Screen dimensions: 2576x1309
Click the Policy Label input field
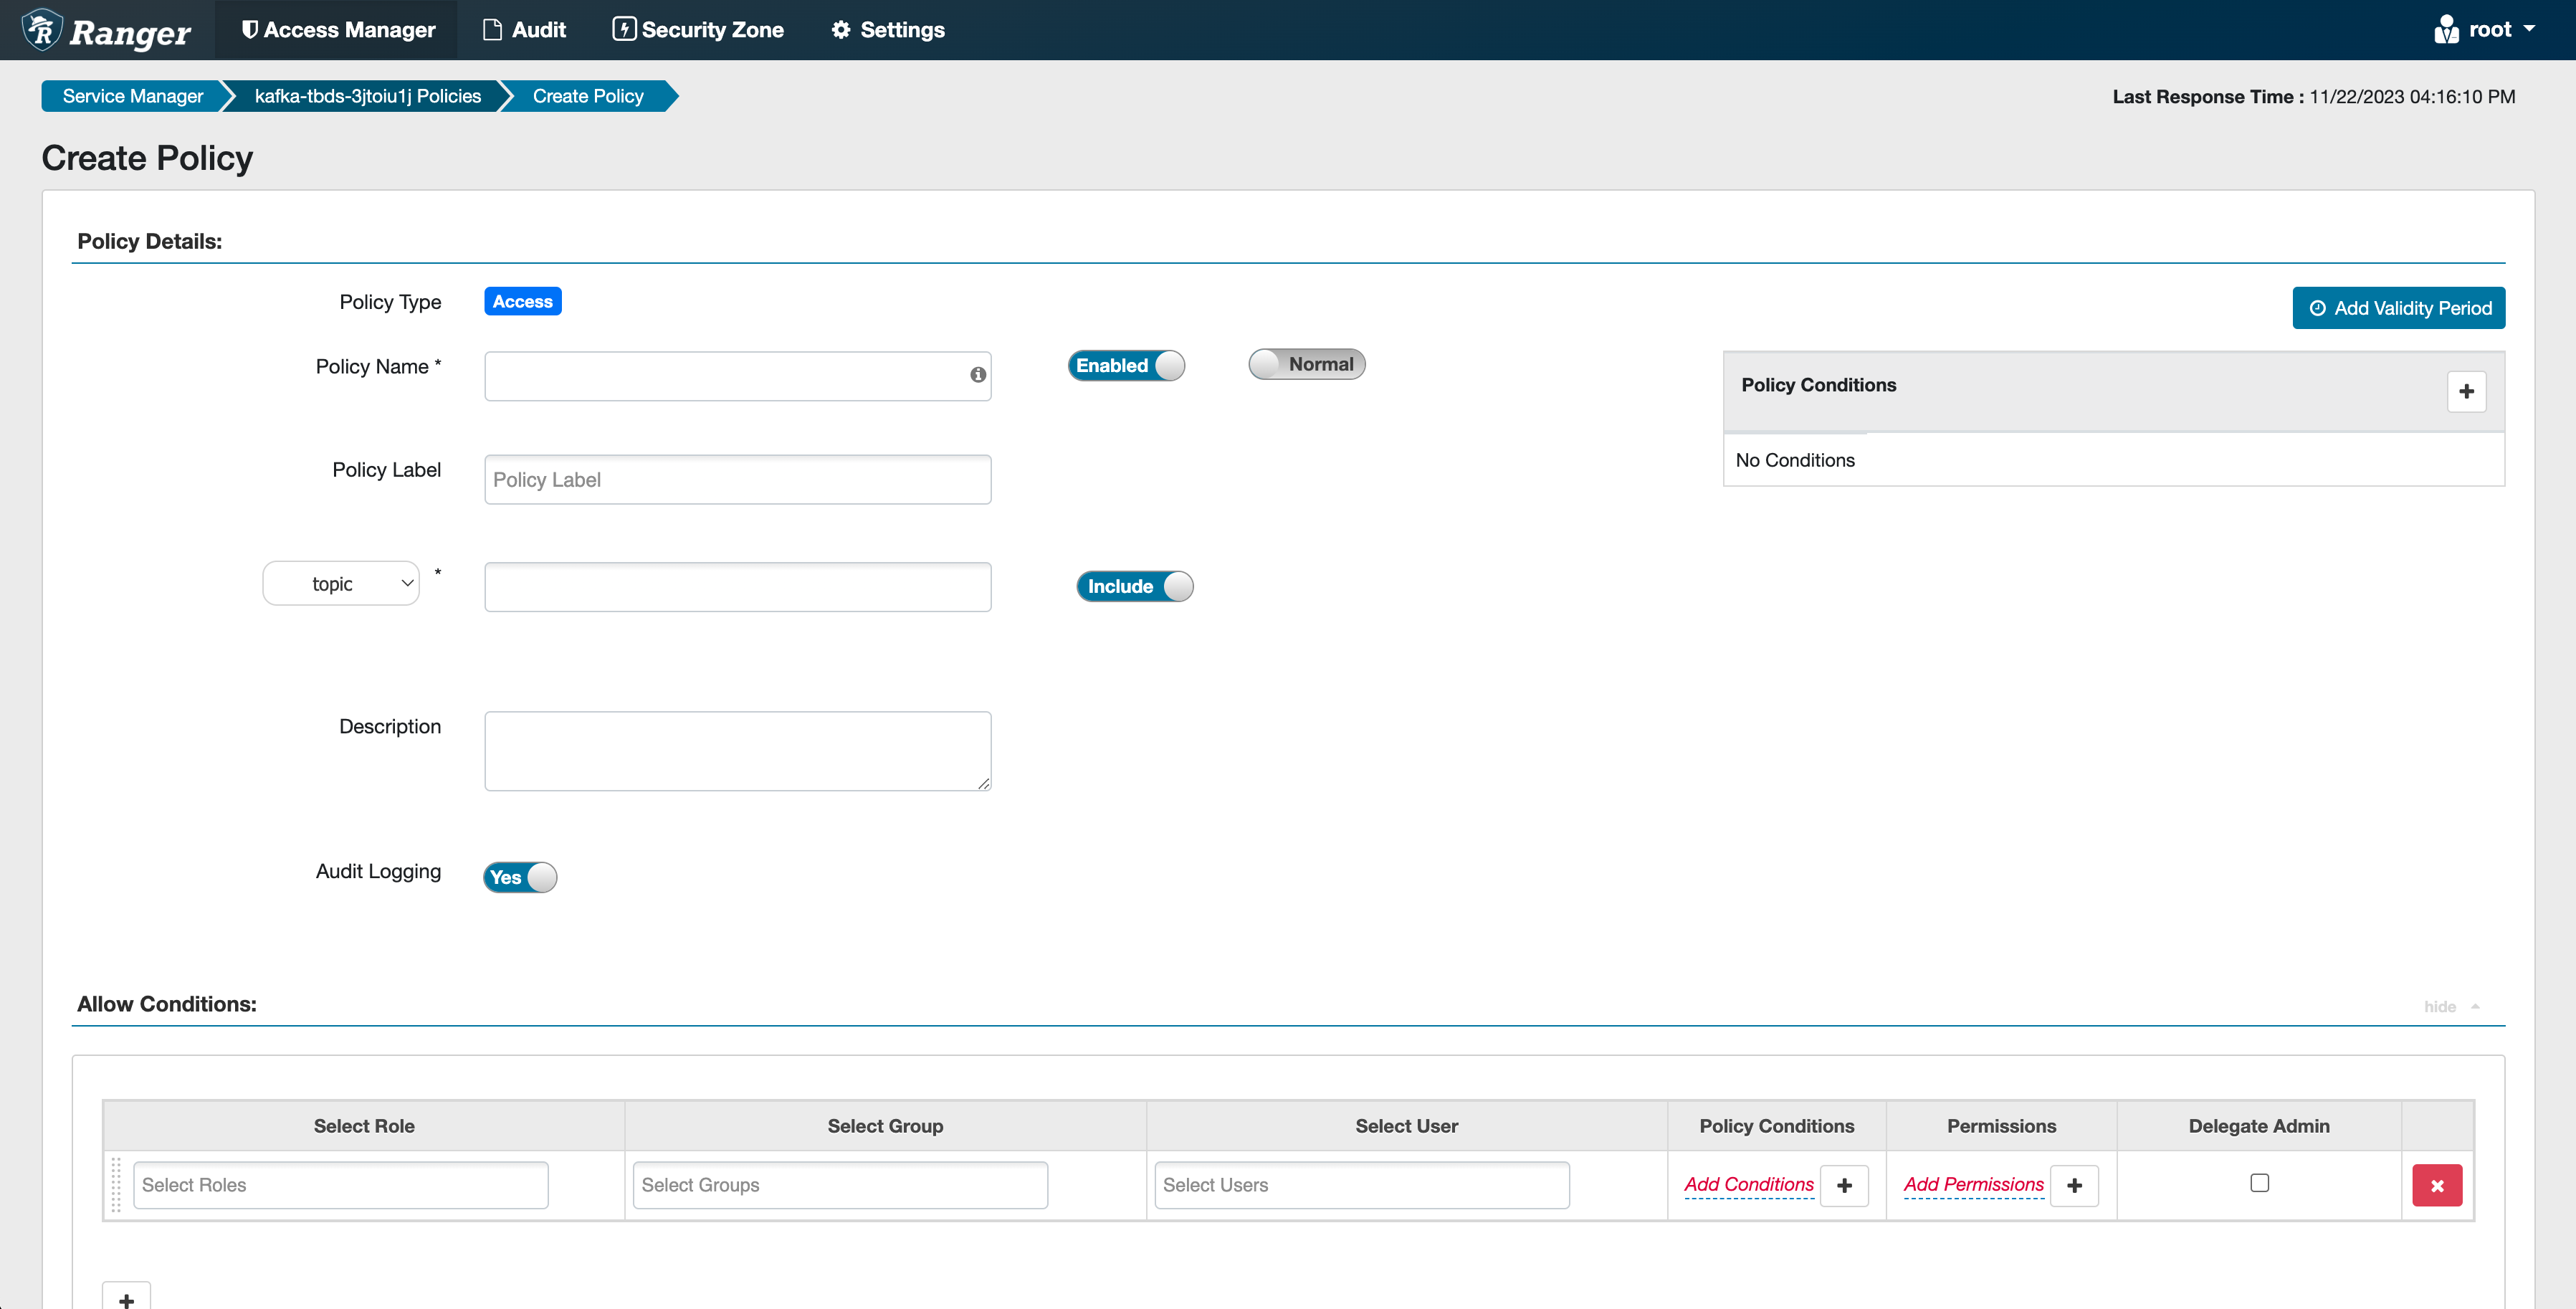(737, 480)
